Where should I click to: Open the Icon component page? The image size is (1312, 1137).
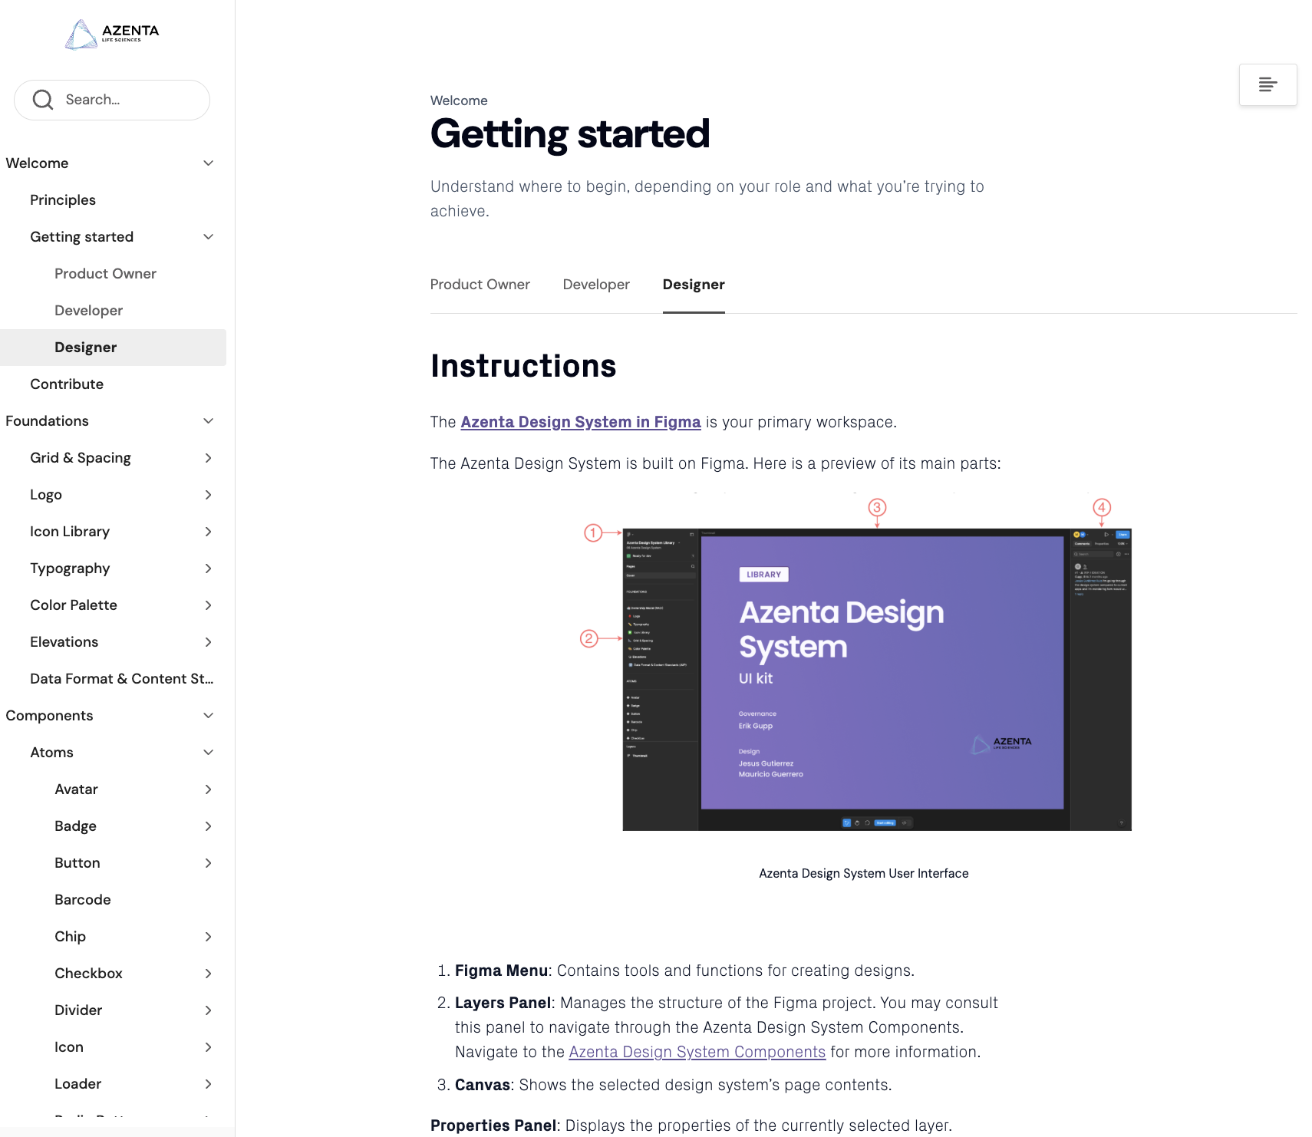click(x=69, y=1047)
